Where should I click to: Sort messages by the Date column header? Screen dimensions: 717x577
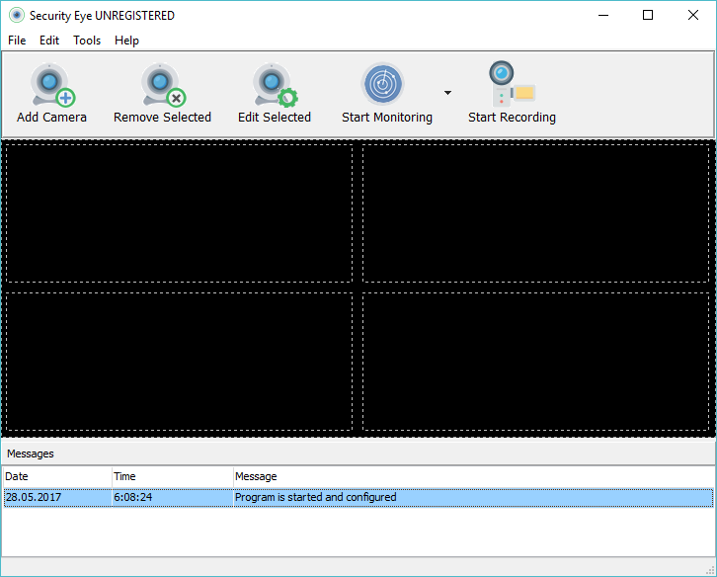(x=56, y=476)
